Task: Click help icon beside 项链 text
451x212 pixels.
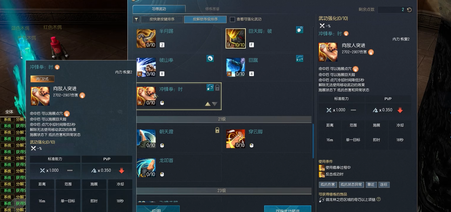Action: click(x=378, y=199)
